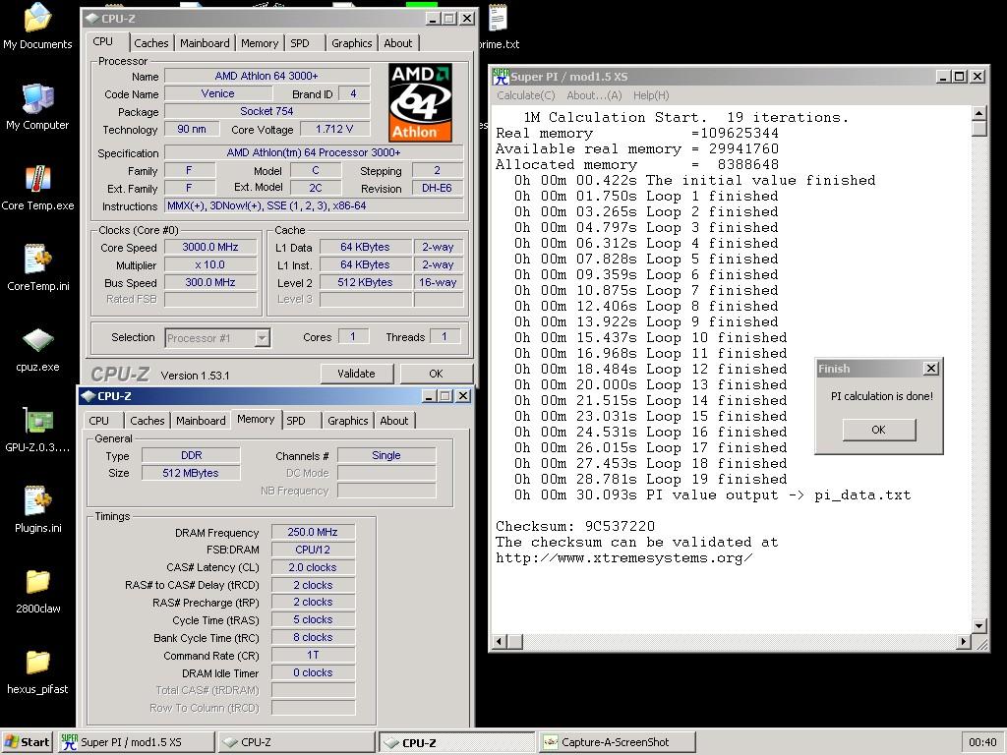
Task: Click Loop 19 finished line
Action: coord(650,479)
